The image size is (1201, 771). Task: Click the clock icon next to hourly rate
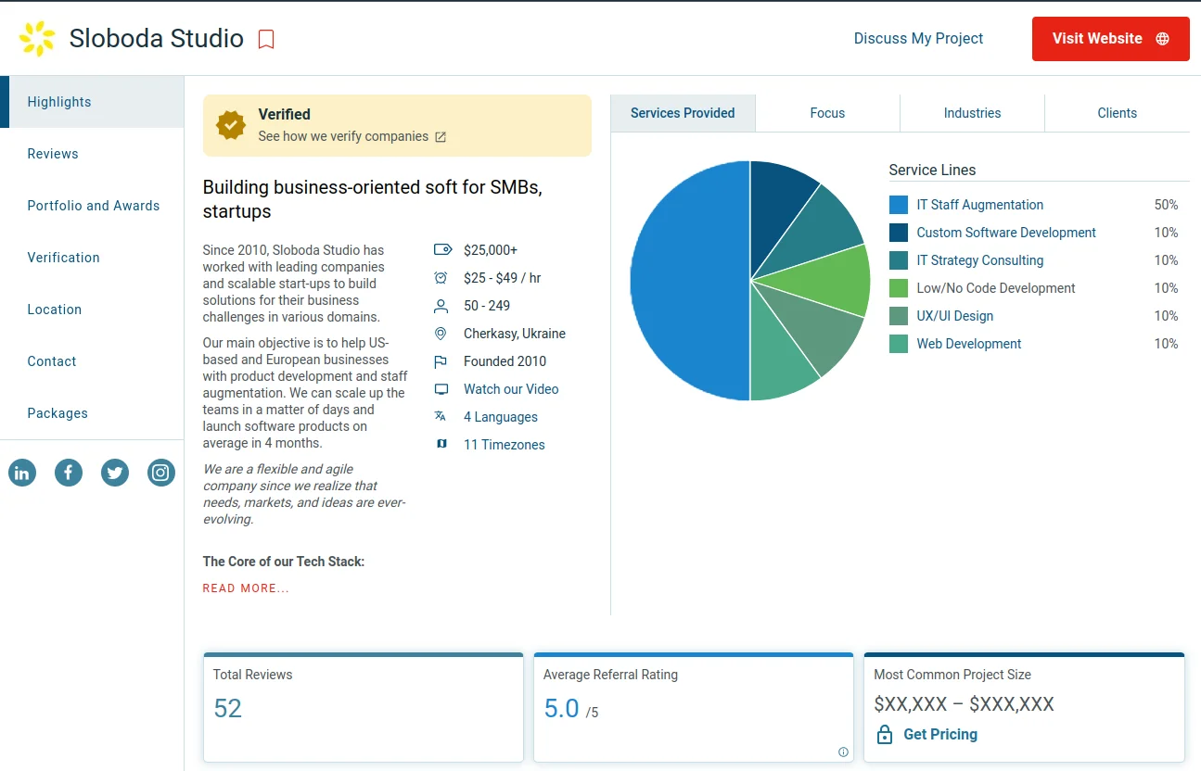(x=441, y=278)
